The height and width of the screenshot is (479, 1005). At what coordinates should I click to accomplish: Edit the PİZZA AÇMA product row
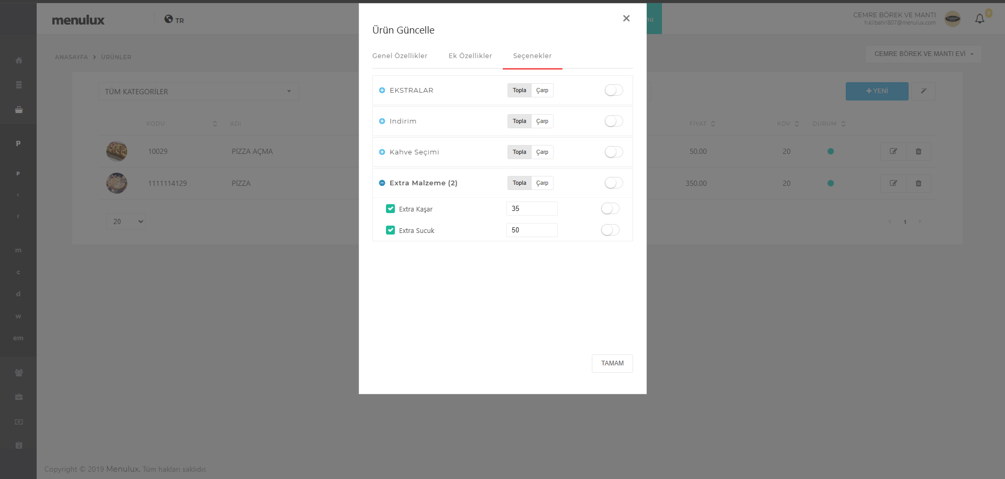click(893, 151)
